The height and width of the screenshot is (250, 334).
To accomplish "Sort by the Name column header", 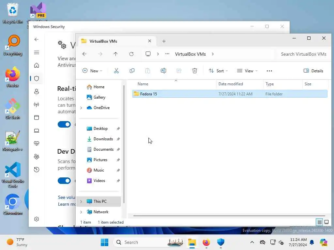I will point(175,84).
